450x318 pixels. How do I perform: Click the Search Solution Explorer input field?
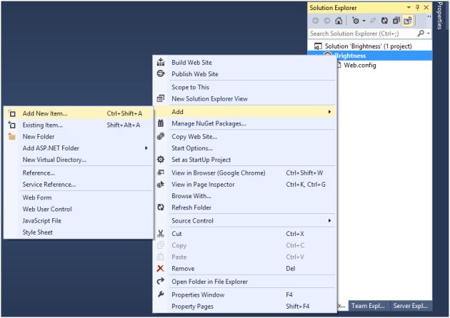tap(362, 34)
